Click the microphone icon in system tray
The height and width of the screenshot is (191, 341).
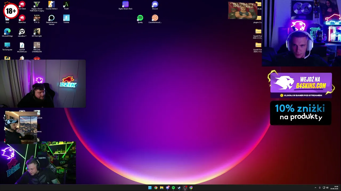(320, 188)
